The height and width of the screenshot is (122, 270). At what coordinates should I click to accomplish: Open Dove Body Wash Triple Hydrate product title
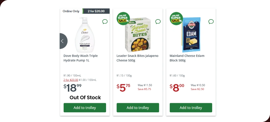(x=81, y=58)
